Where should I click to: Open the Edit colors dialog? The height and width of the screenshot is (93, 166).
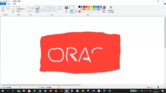pos(104,9)
